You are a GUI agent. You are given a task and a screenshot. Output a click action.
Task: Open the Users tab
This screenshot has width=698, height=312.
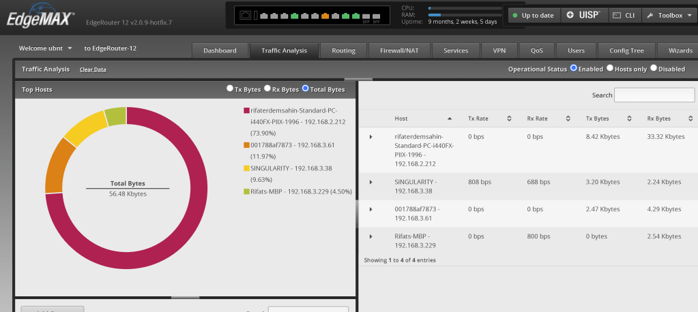(x=576, y=50)
